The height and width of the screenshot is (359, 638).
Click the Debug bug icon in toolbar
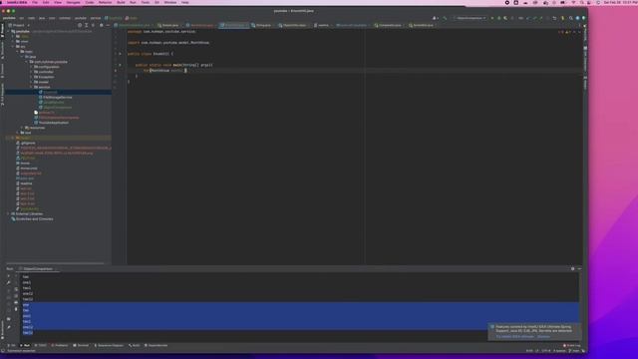[x=498, y=18]
